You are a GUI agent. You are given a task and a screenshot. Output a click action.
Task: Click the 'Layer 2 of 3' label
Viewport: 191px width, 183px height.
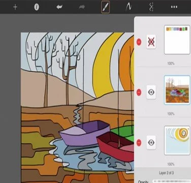166,173
